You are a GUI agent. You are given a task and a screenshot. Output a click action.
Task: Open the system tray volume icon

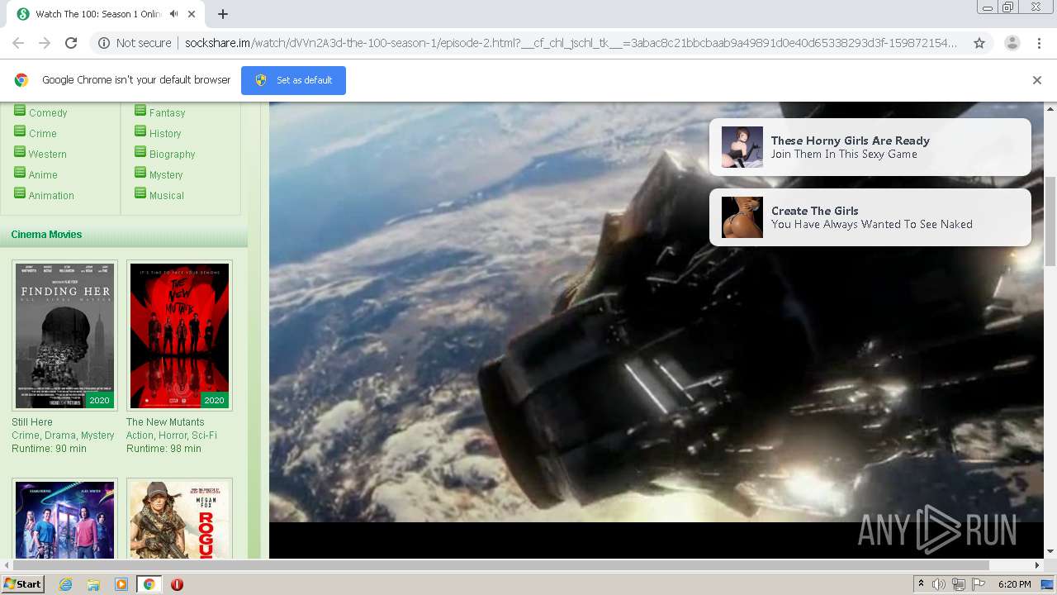pyautogui.click(x=939, y=584)
